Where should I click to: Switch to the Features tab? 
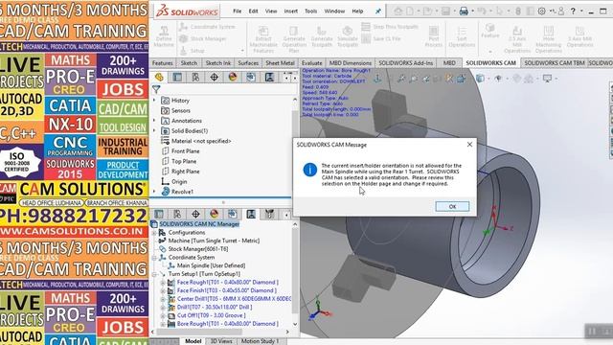pyautogui.click(x=162, y=62)
